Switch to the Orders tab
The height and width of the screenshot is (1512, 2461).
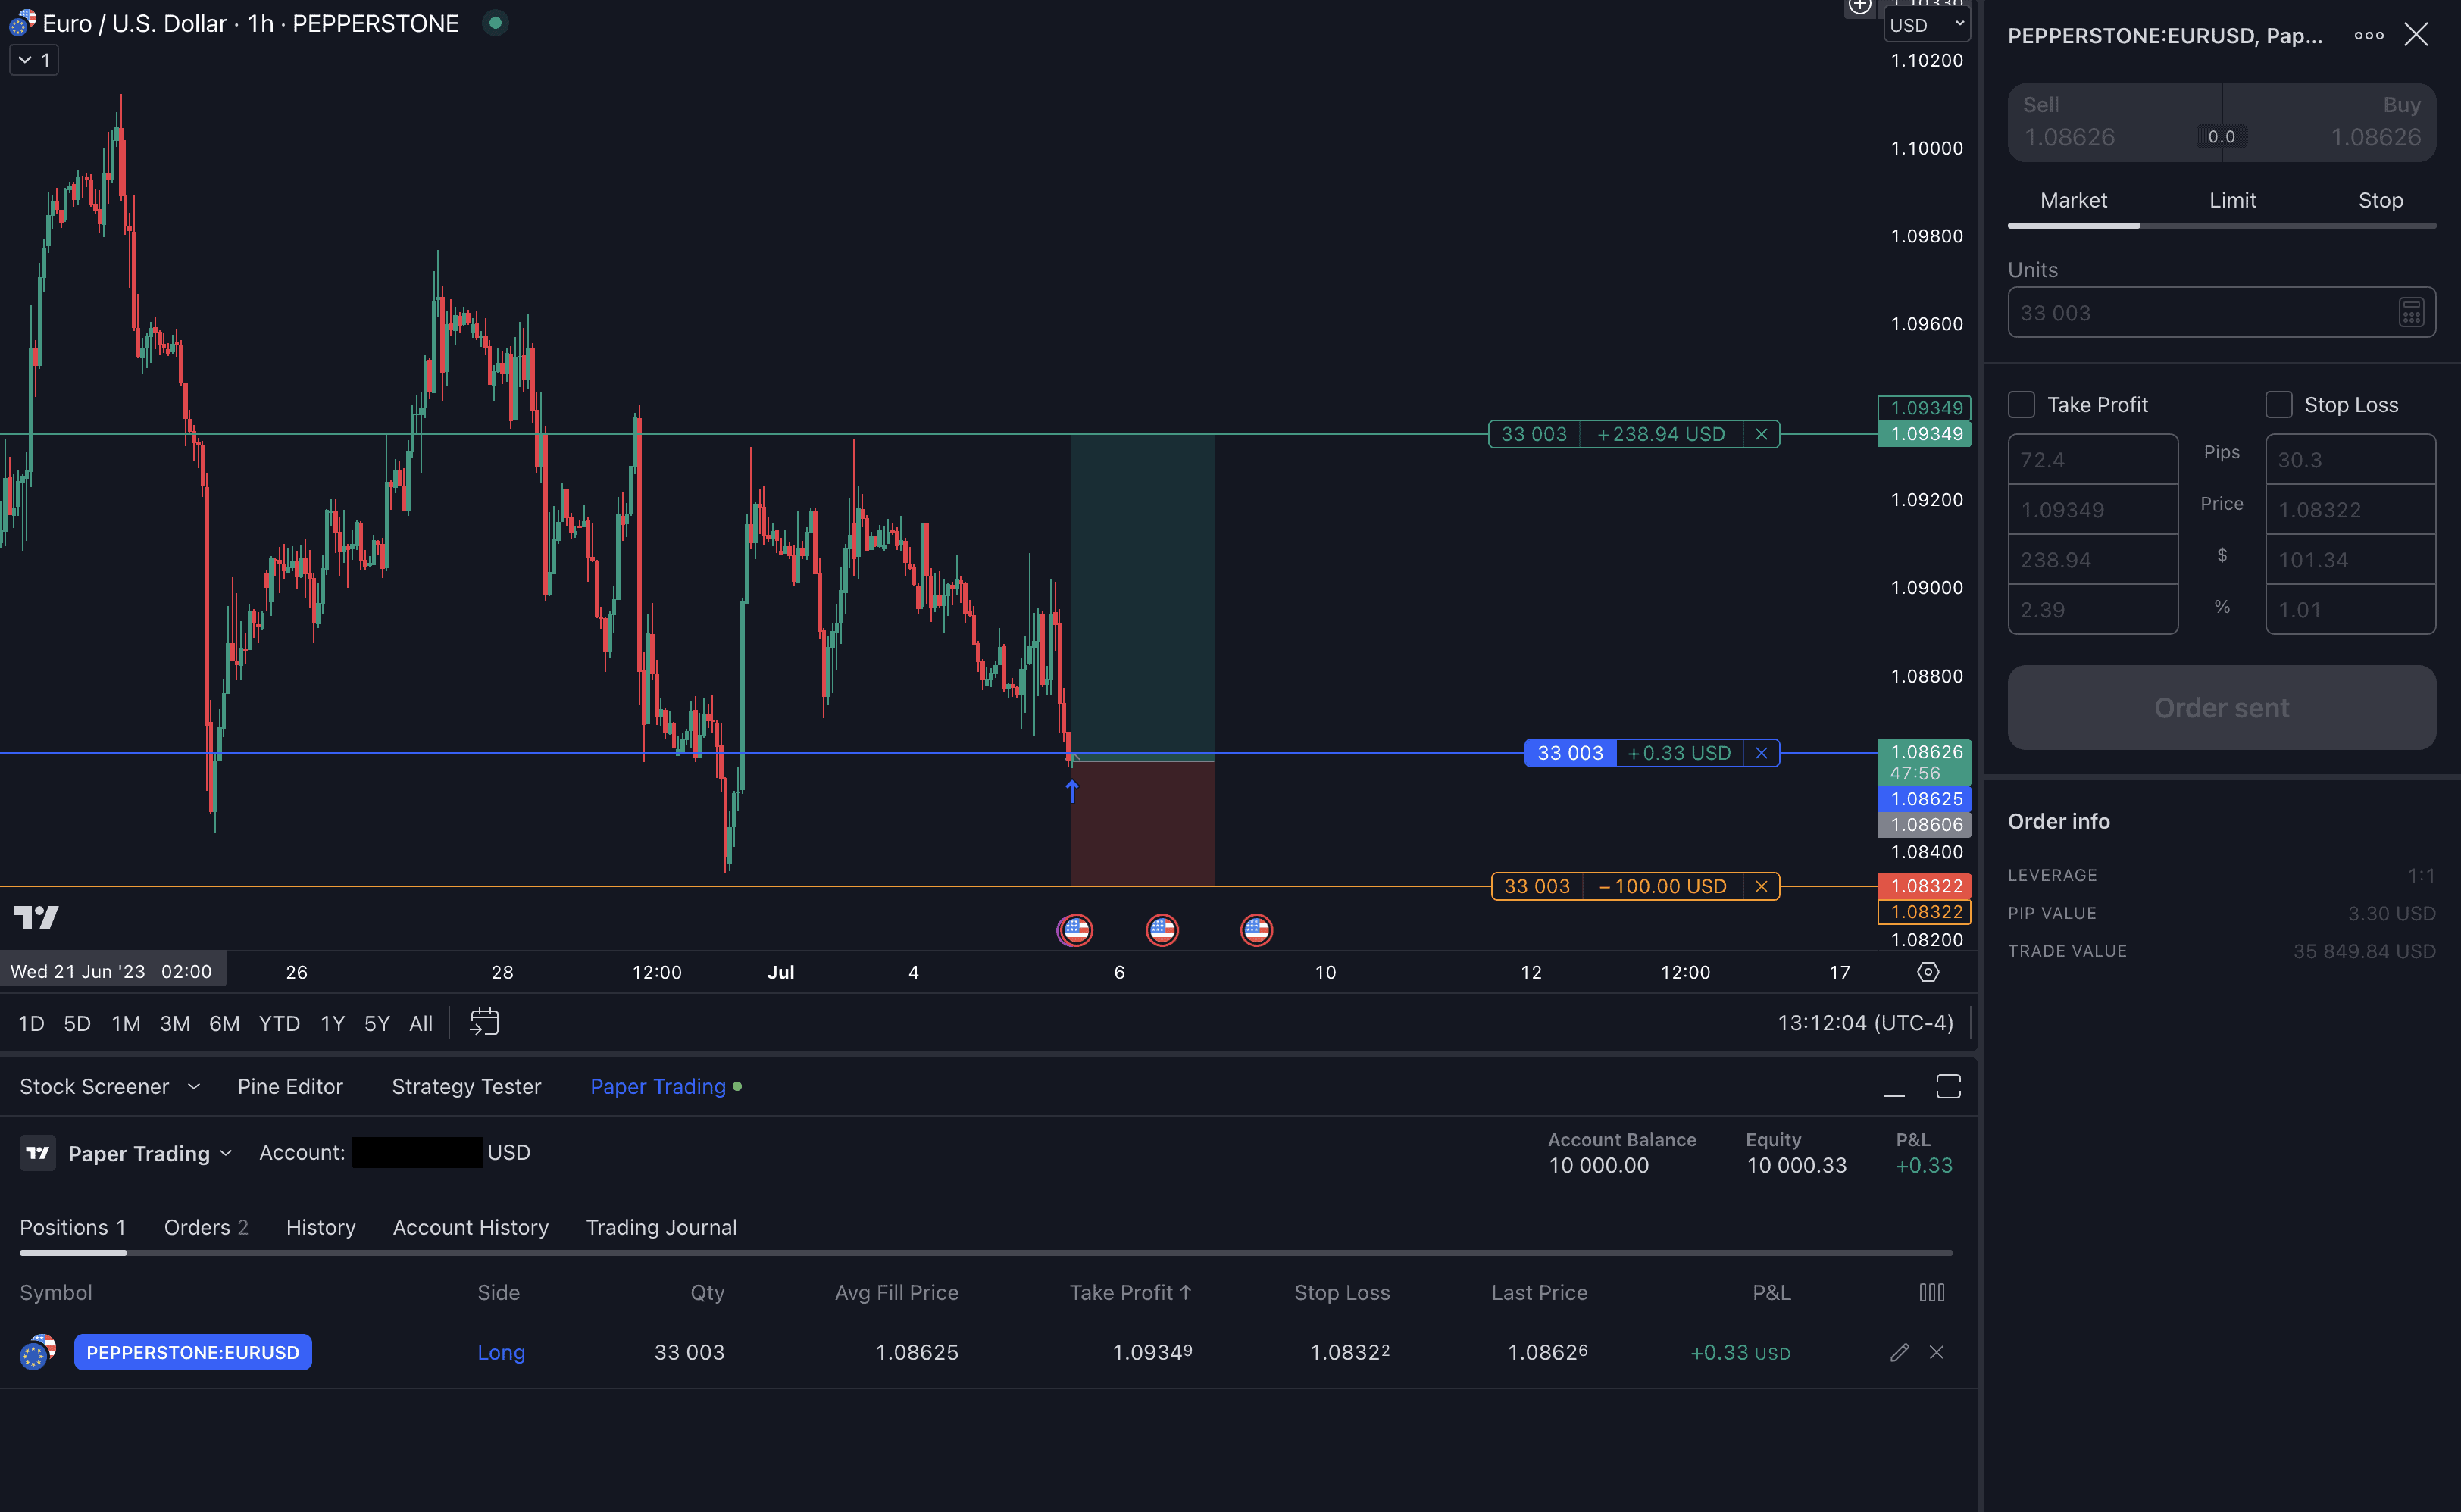(205, 1227)
